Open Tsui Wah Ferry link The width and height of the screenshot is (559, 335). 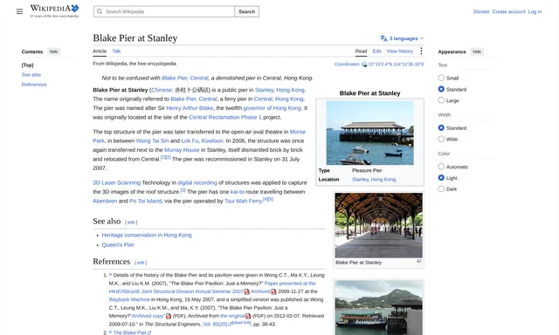click(243, 202)
